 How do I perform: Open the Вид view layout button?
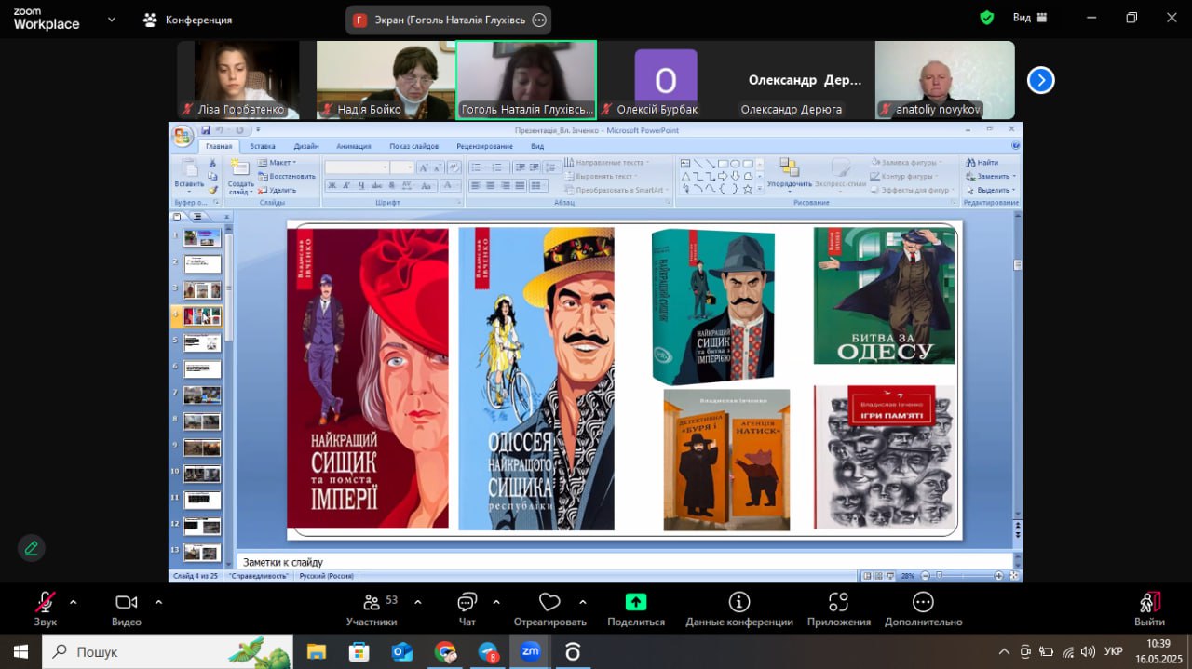coord(1030,18)
